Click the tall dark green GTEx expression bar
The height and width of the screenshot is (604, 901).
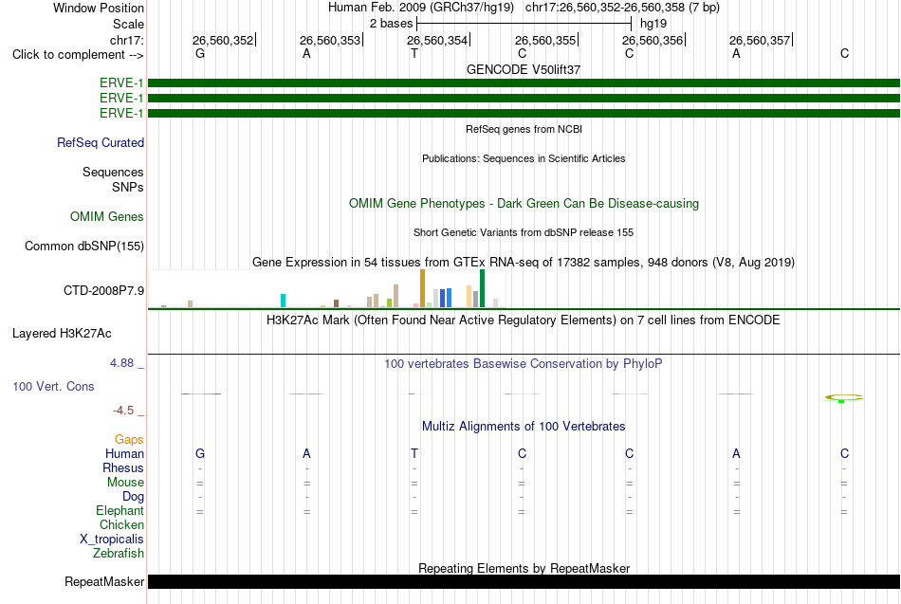[x=482, y=288]
